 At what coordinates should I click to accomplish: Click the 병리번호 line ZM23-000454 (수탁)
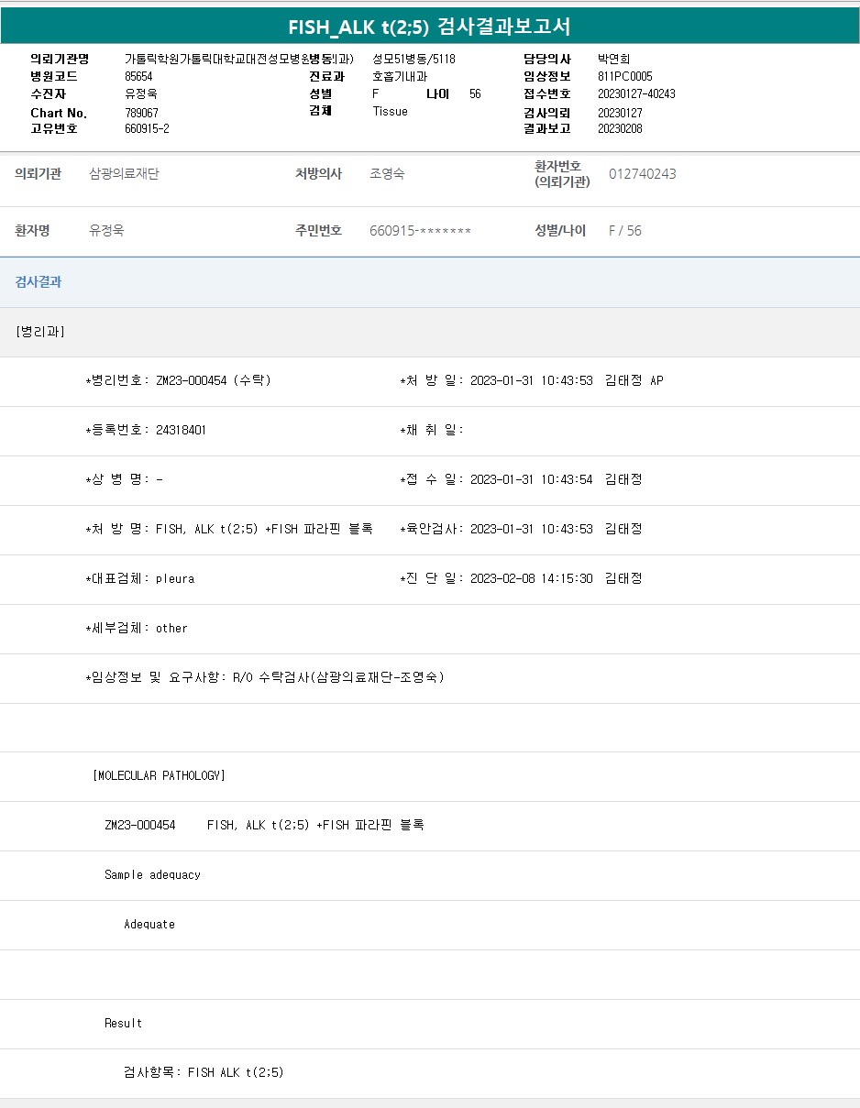pos(178,381)
